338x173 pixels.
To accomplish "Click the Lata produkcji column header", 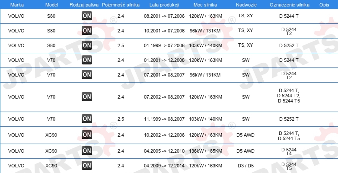I will 164,5.
